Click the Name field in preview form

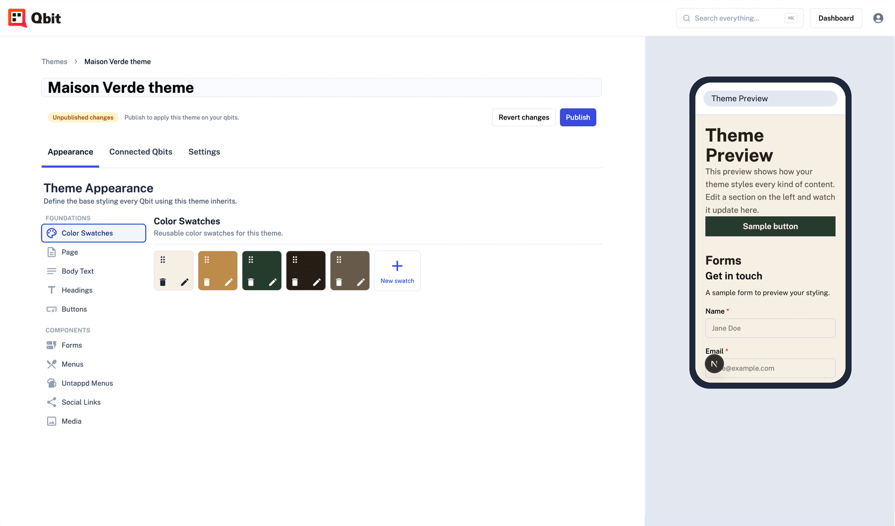point(770,328)
